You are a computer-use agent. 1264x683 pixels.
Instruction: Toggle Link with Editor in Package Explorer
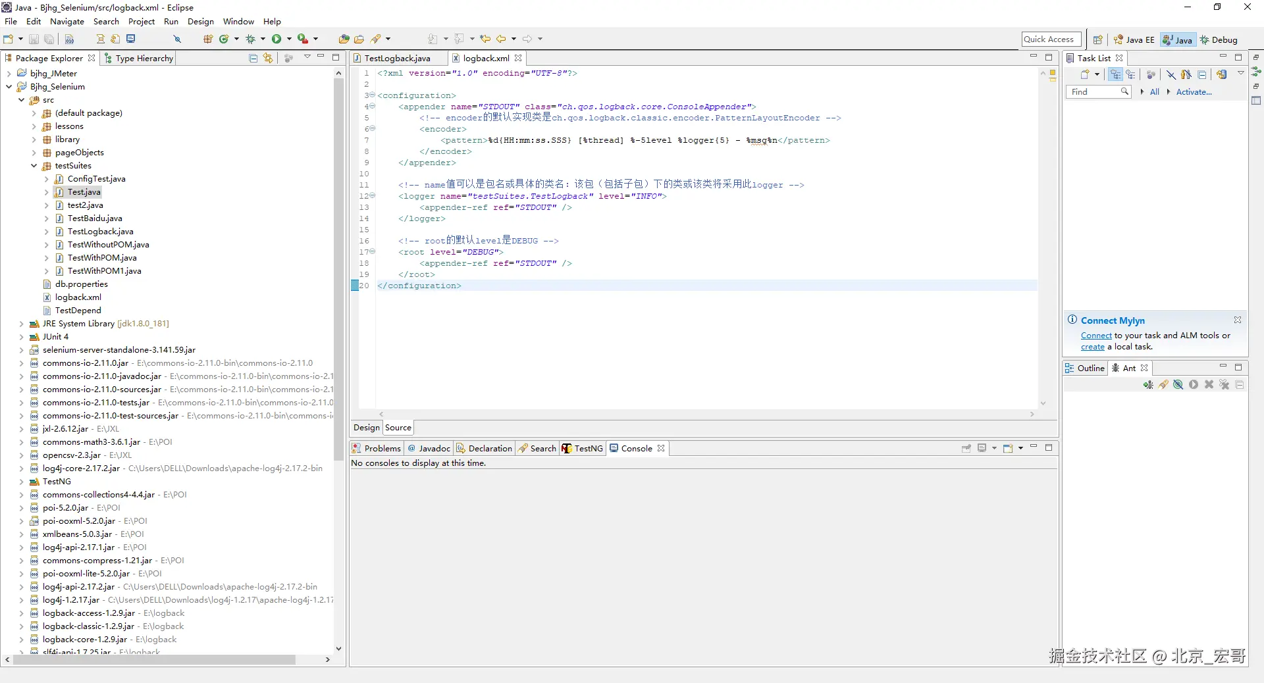coord(268,58)
